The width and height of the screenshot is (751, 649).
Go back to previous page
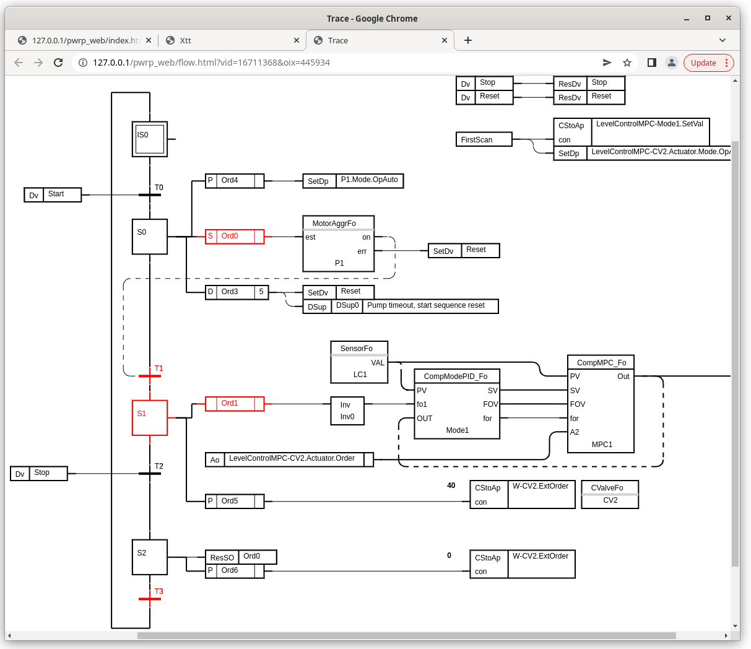pyautogui.click(x=19, y=63)
